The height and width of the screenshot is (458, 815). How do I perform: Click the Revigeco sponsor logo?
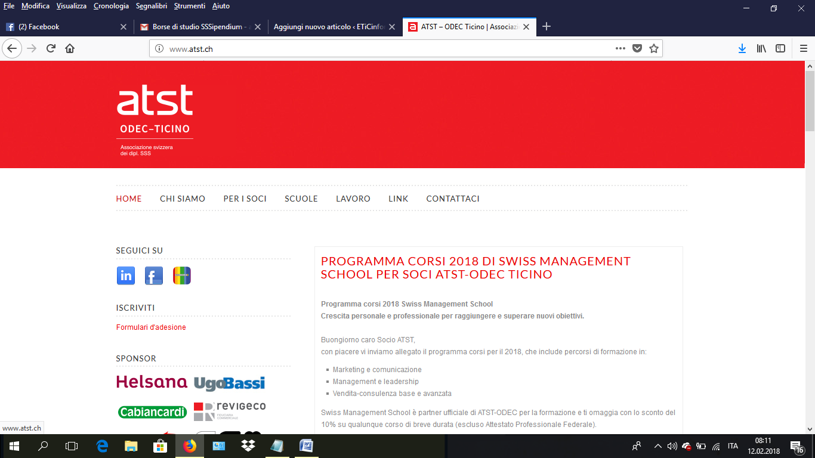(230, 411)
